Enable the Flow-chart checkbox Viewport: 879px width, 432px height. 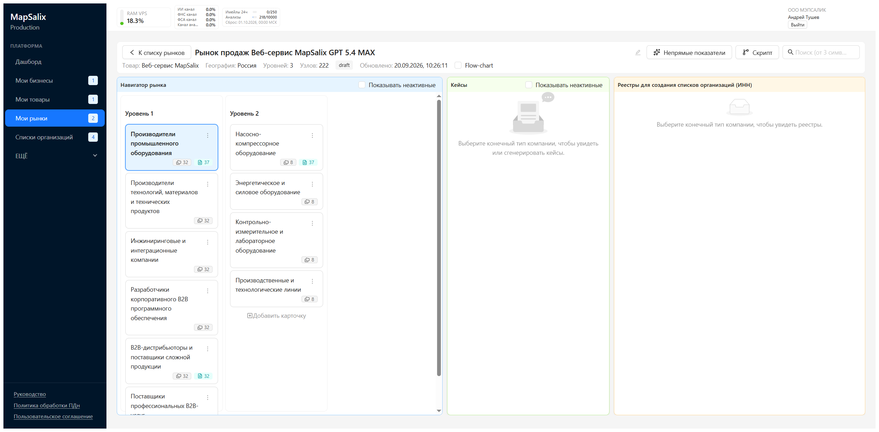[x=458, y=65]
